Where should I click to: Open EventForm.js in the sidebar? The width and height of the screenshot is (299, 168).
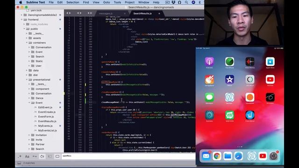click(46, 117)
